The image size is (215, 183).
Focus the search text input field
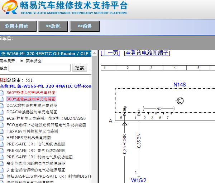pyautogui.click(x=40, y=68)
